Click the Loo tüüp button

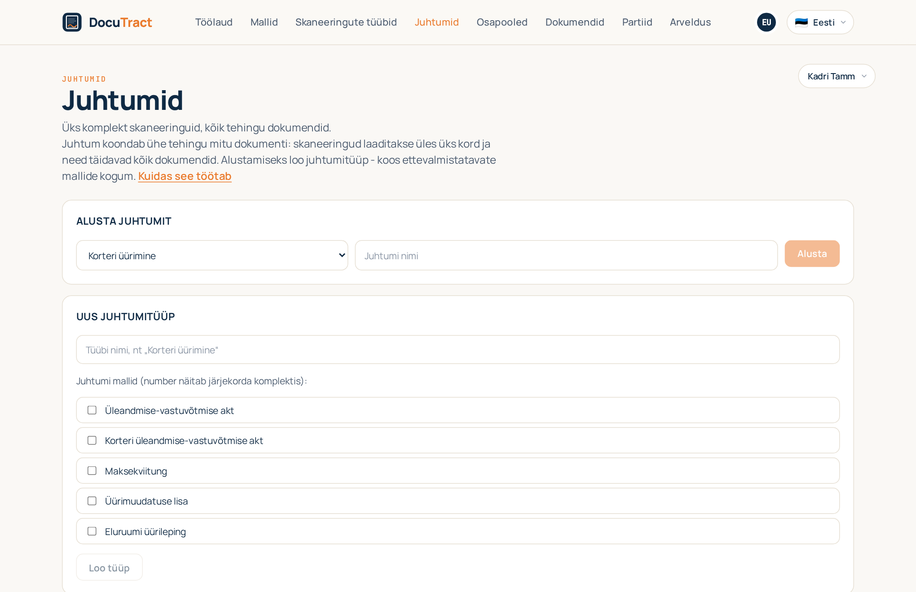(x=109, y=568)
